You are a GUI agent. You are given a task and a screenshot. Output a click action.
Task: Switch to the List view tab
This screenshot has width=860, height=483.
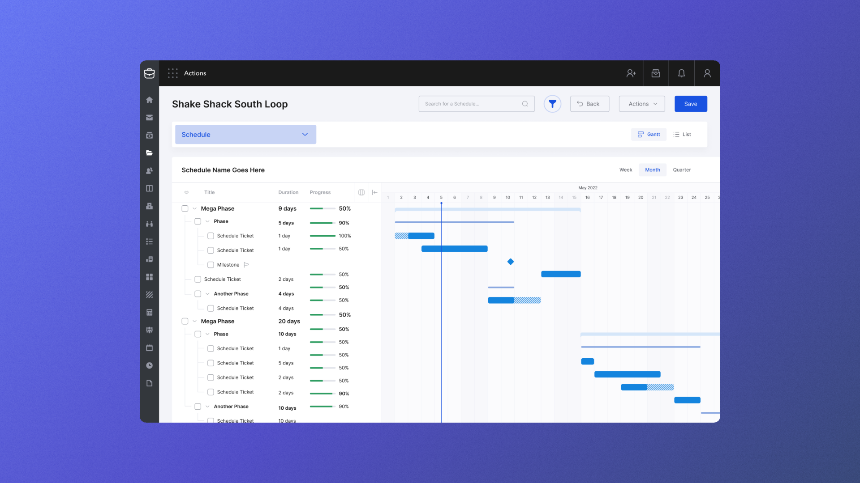coord(682,134)
